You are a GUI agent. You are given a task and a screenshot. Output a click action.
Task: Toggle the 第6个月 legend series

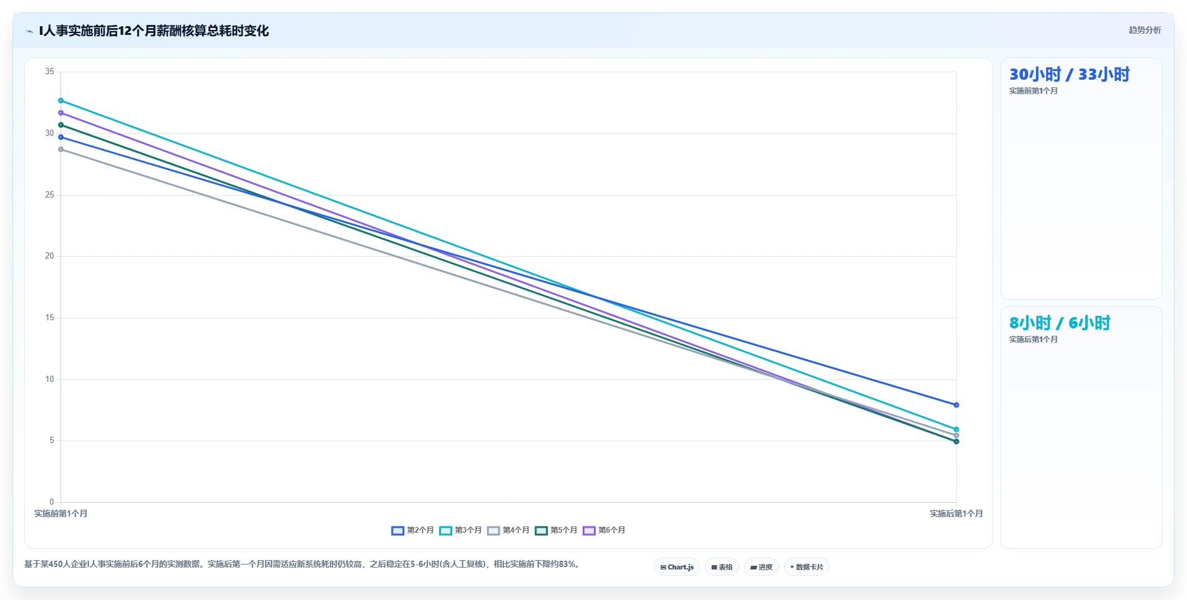(604, 530)
